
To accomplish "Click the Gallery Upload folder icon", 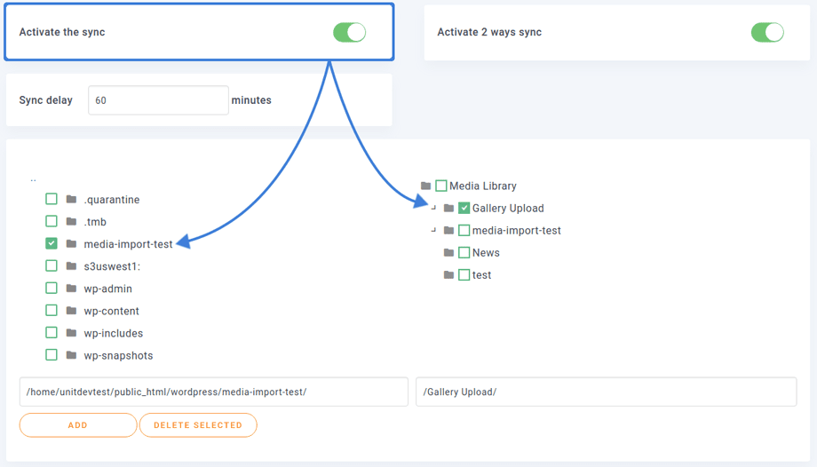I will (x=449, y=209).
